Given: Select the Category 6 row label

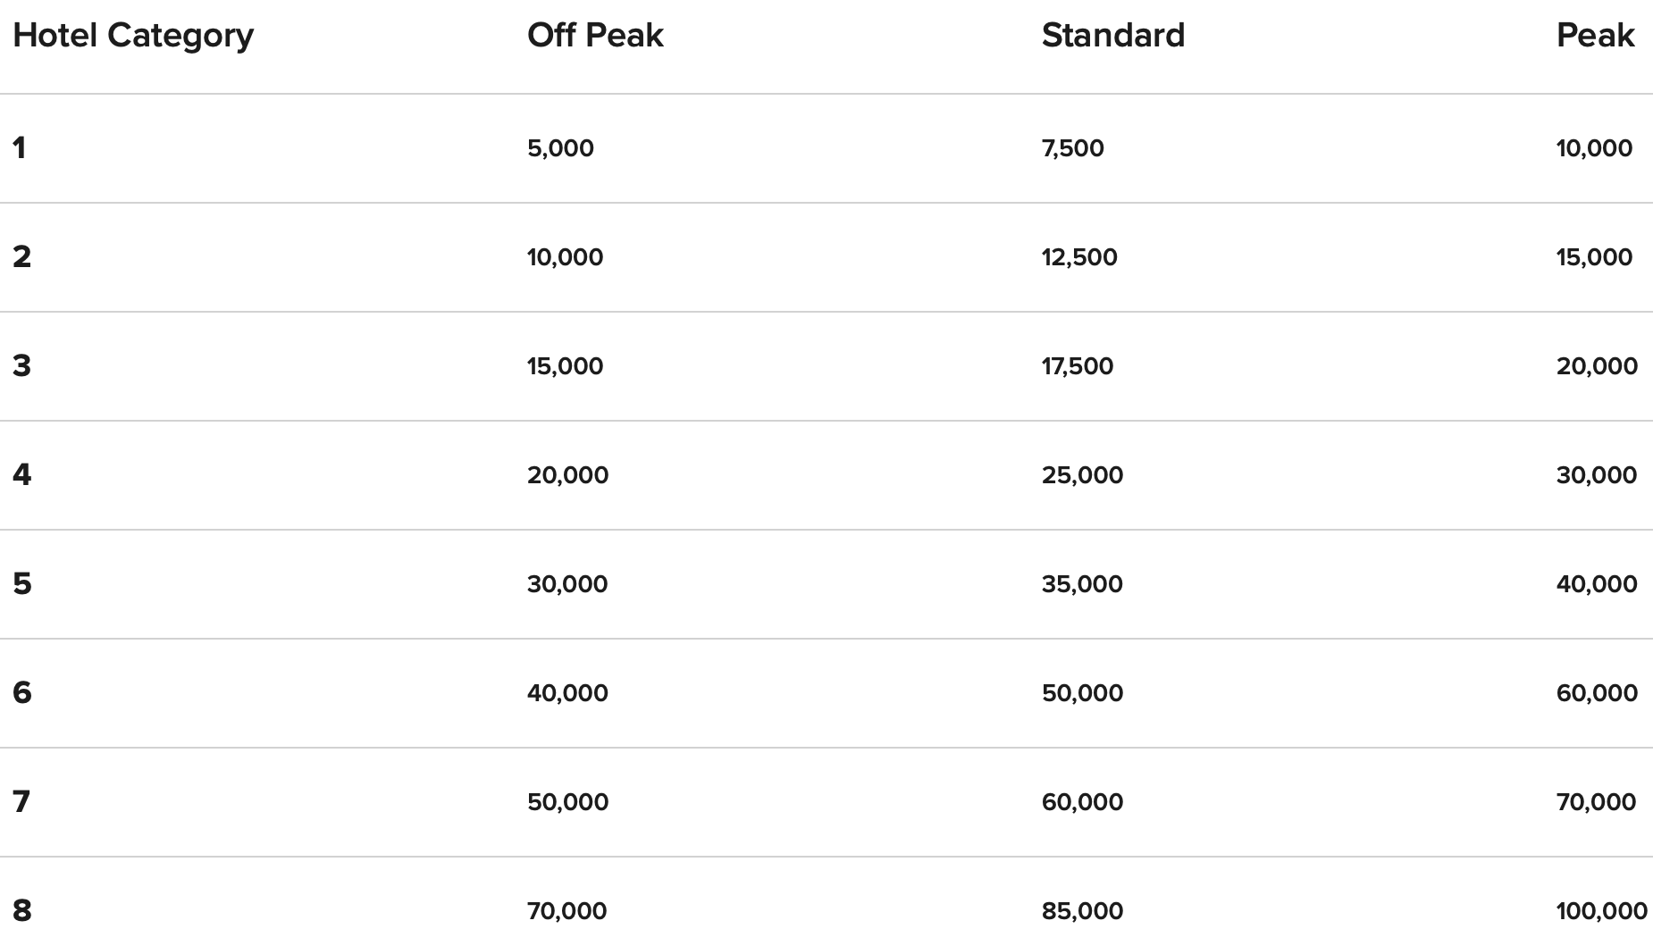Looking at the screenshot, I should [x=21, y=692].
